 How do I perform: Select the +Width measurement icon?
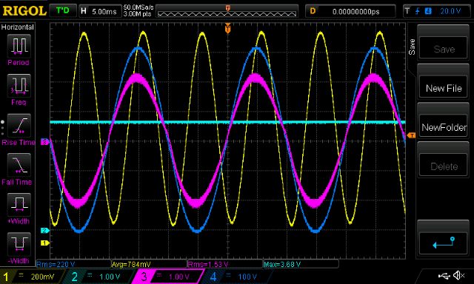coord(19,205)
